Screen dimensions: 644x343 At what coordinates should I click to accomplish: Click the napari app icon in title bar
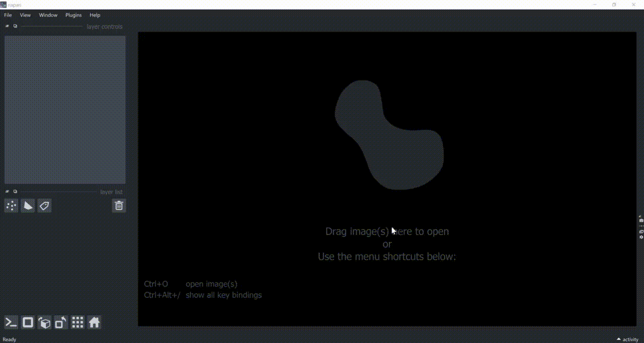coord(4,5)
